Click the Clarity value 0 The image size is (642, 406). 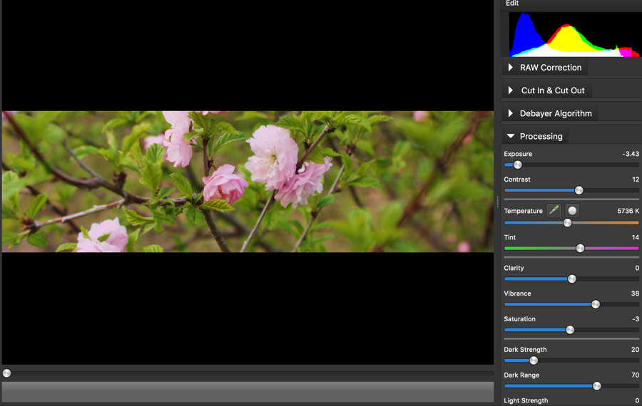click(x=637, y=269)
